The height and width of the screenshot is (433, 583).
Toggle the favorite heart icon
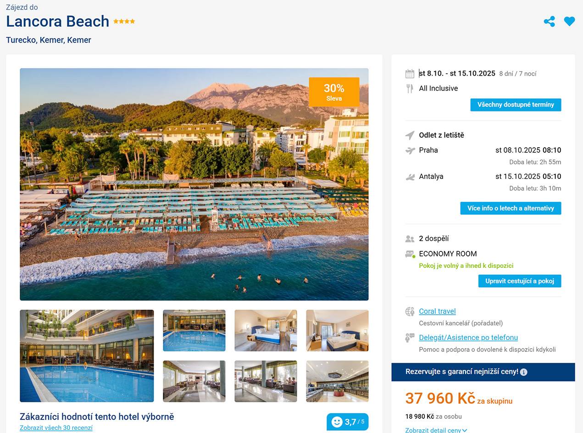(569, 21)
